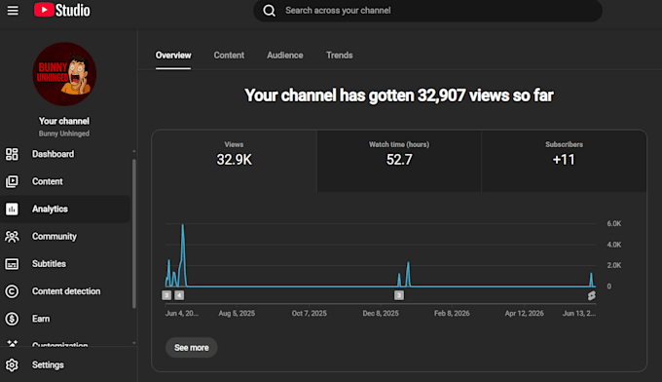Select the Watch time (hours) metric card
662x382 pixels.
coord(399,161)
